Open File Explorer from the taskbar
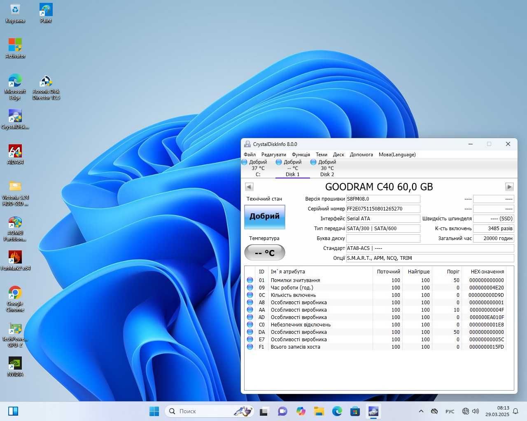 pos(319,411)
